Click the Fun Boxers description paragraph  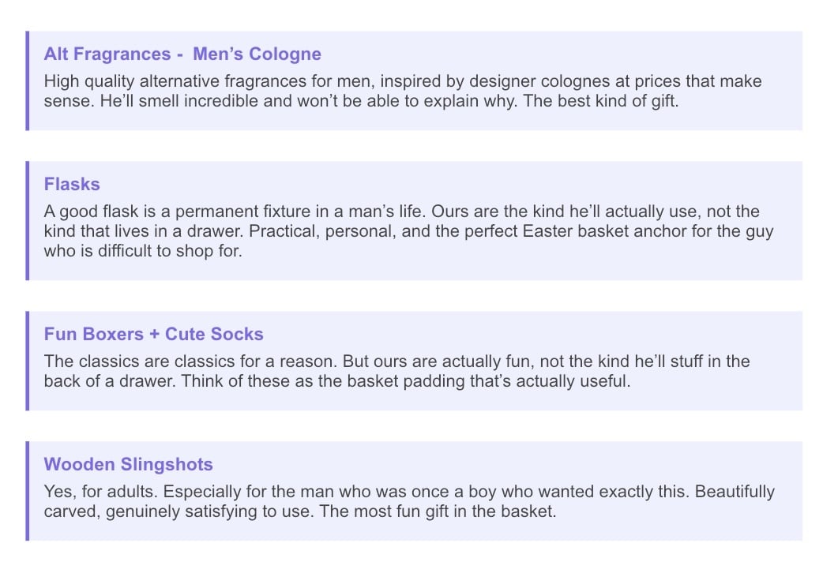396,373
